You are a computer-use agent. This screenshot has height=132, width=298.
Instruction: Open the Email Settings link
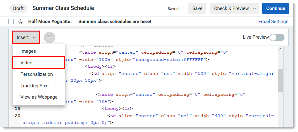(273, 22)
